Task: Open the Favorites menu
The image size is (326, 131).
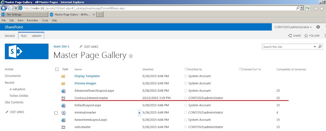Action: (x=32, y=20)
